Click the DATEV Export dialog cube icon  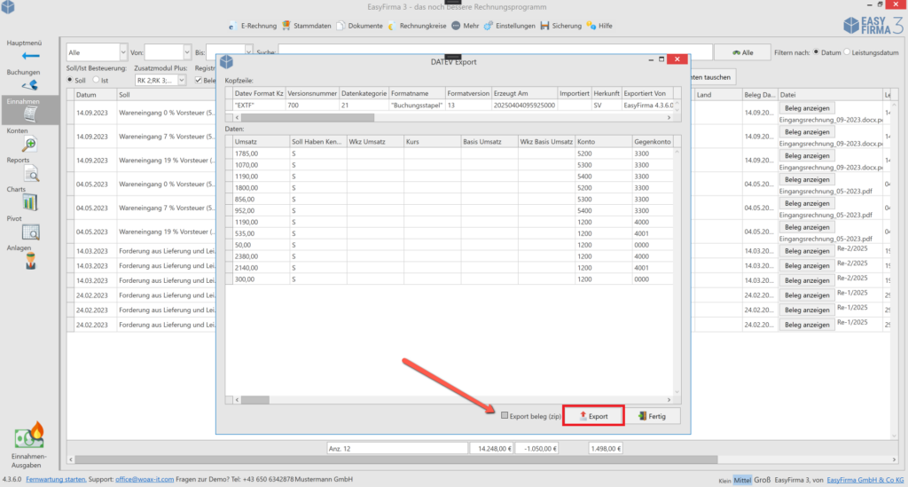(226, 62)
